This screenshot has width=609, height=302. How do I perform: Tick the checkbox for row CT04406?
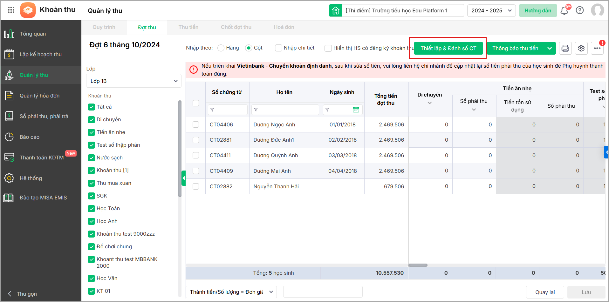(196, 124)
